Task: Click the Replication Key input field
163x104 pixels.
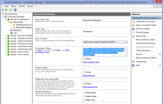Action: click(105, 80)
